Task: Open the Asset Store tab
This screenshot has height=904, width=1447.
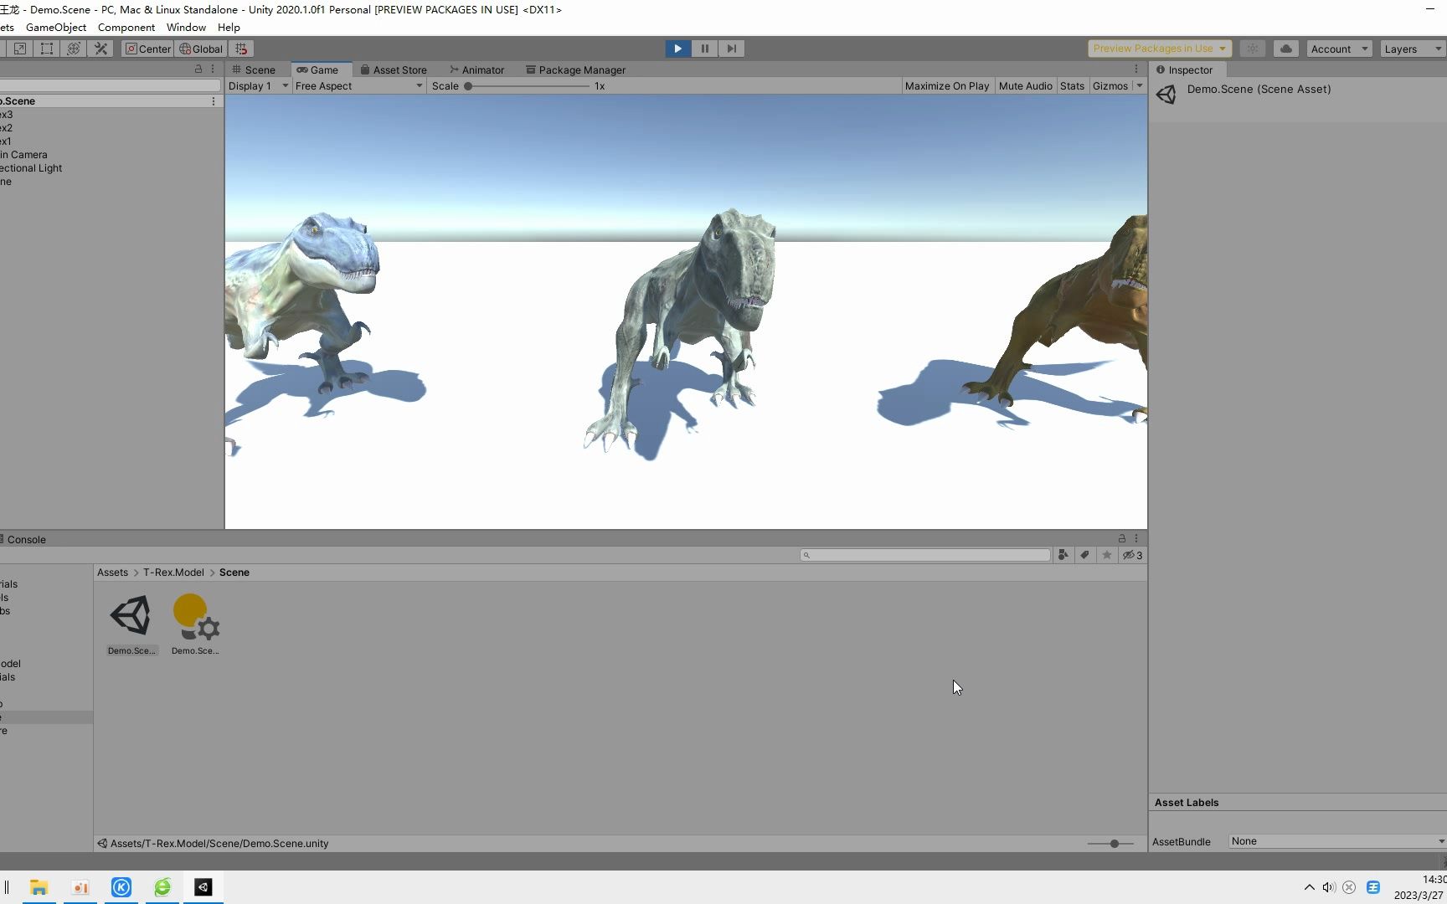Action: click(394, 69)
